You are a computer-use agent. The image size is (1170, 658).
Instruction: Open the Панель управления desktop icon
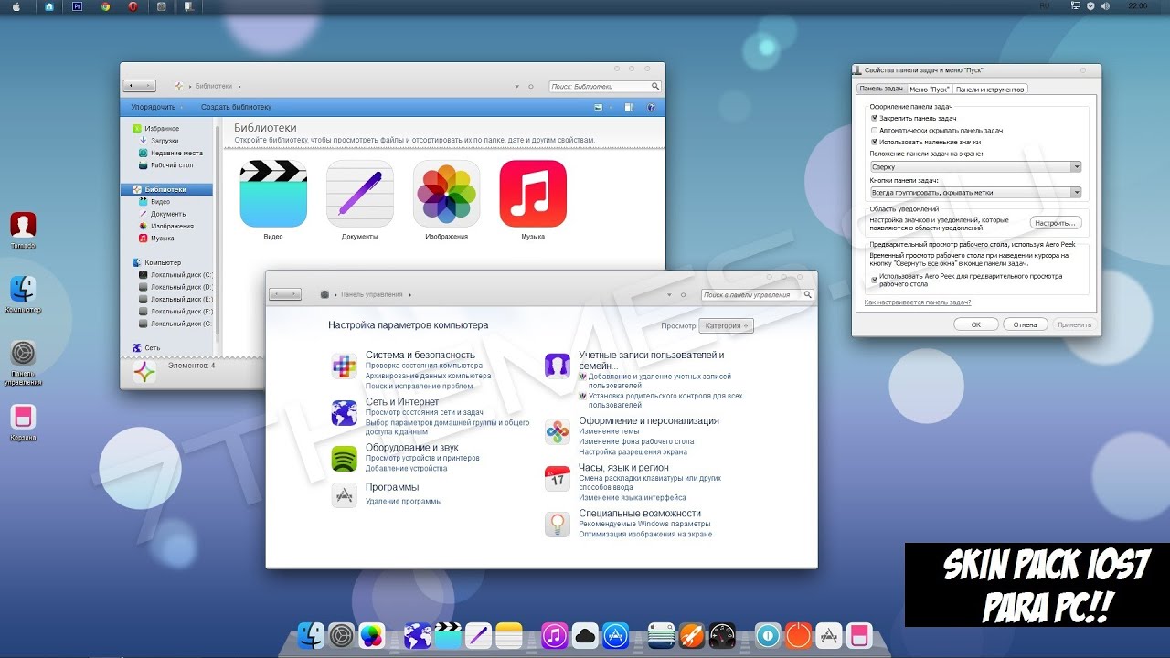(x=23, y=353)
